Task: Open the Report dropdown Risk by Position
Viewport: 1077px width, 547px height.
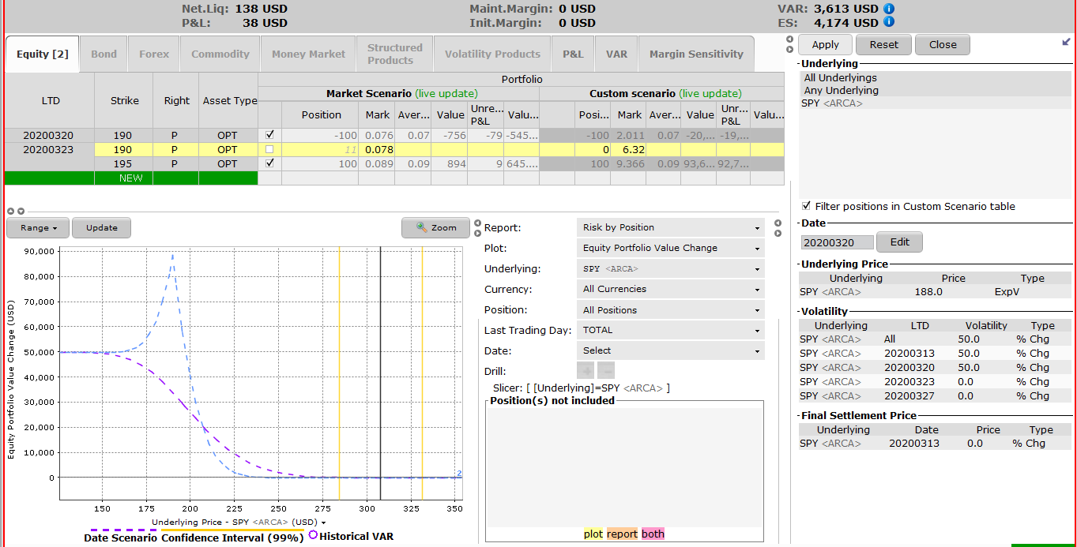Action: coord(670,227)
